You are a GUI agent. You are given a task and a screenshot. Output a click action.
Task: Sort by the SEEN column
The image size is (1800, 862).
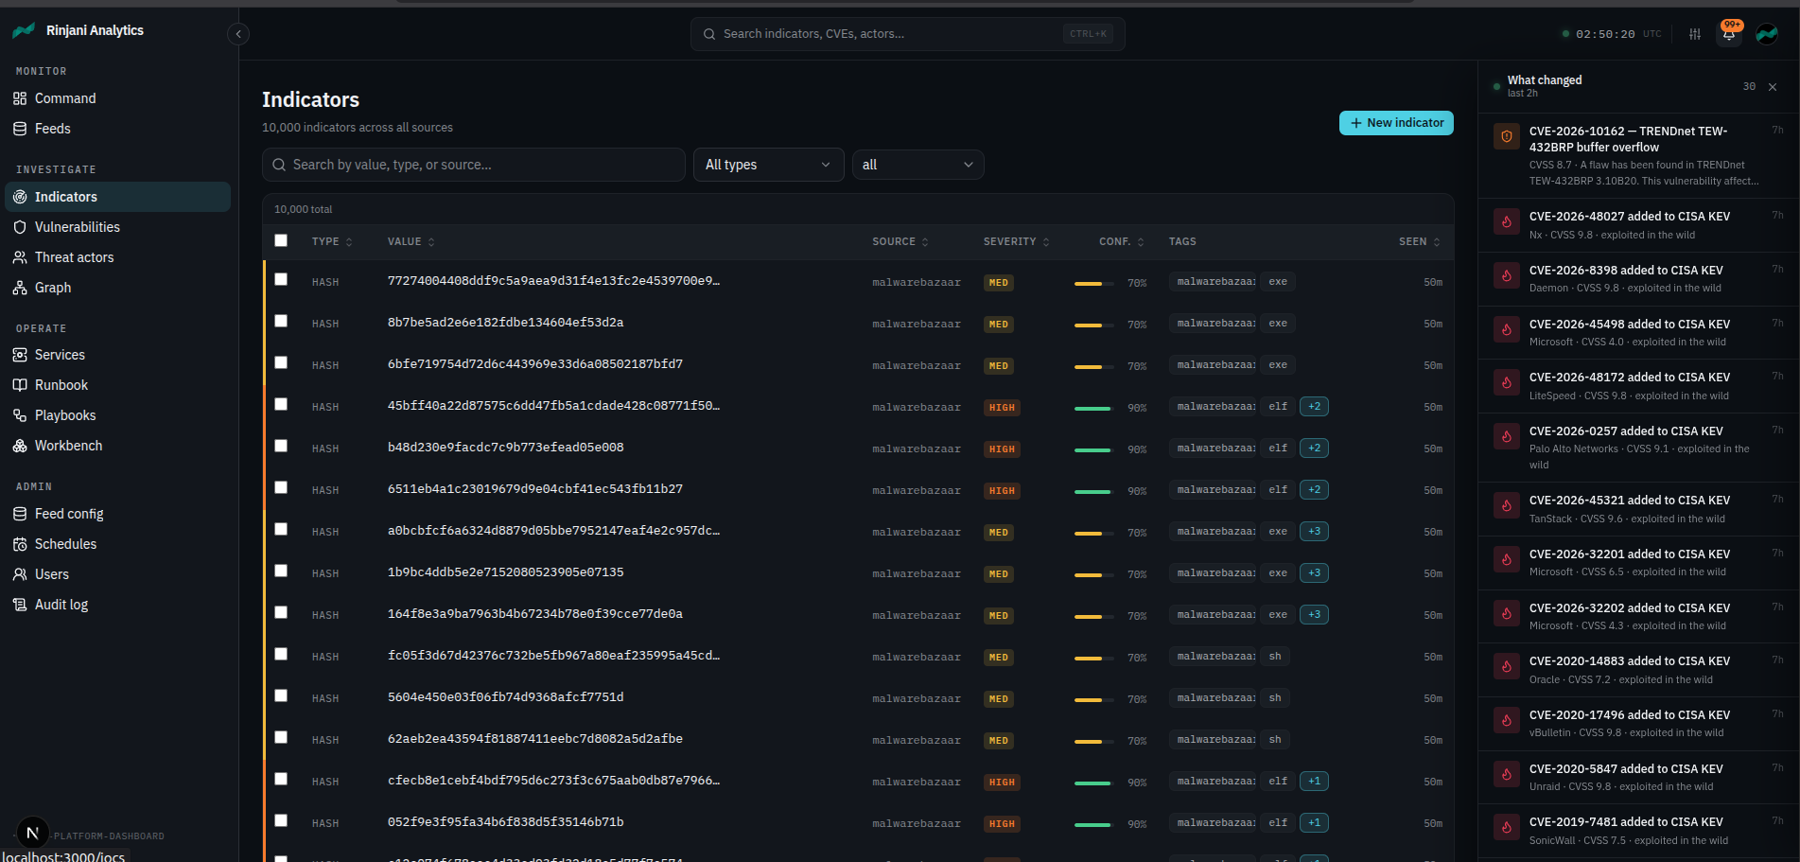point(1420,242)
